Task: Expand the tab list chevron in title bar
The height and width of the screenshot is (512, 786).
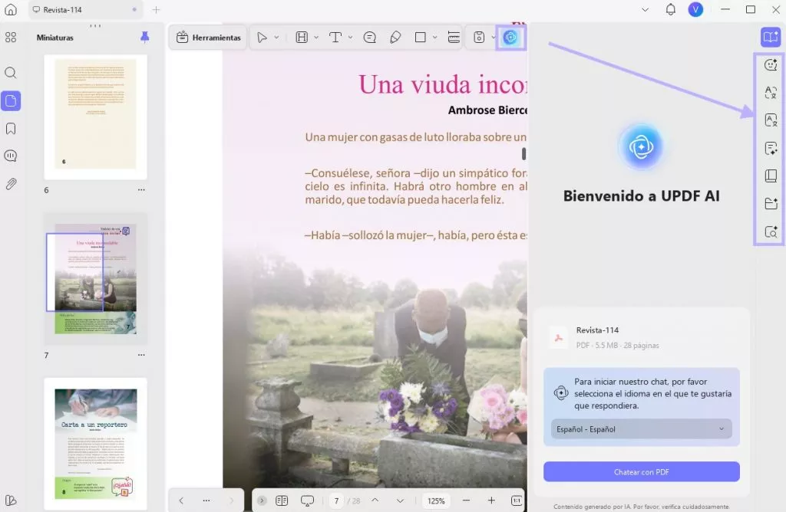Action: (645, 9)
